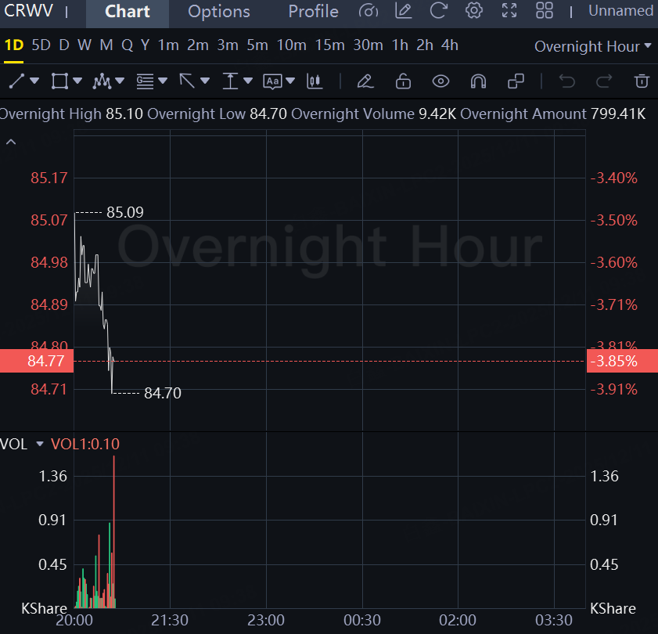The height and width of the screenshot is (634, 658).
Task: Open chart settings gear icon
Action: [x=473, y=11]
